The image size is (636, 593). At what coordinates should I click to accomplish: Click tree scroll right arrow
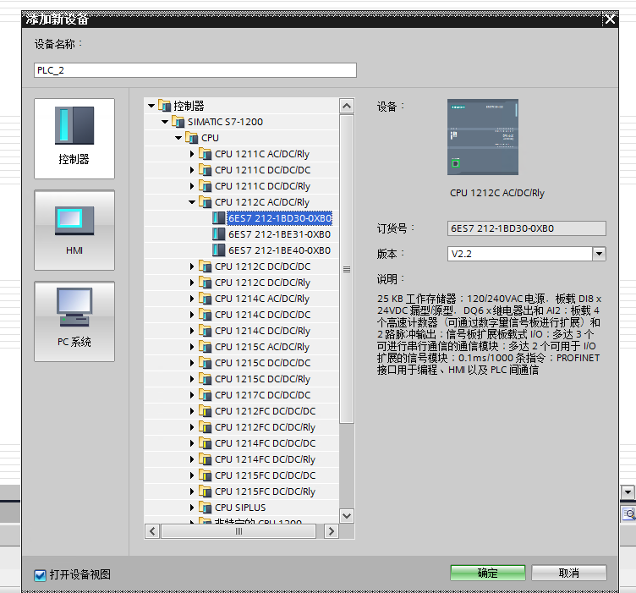(x=332, y=531)
